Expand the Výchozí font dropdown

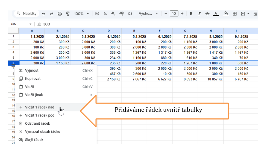[148, 14]
